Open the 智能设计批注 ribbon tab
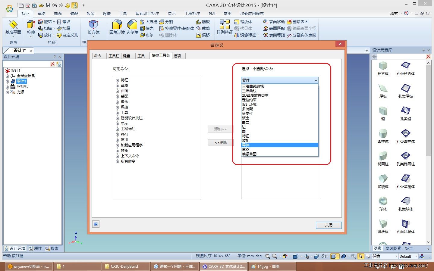The height and width of the screenshot is (271, 434). (x=147, y=14)
